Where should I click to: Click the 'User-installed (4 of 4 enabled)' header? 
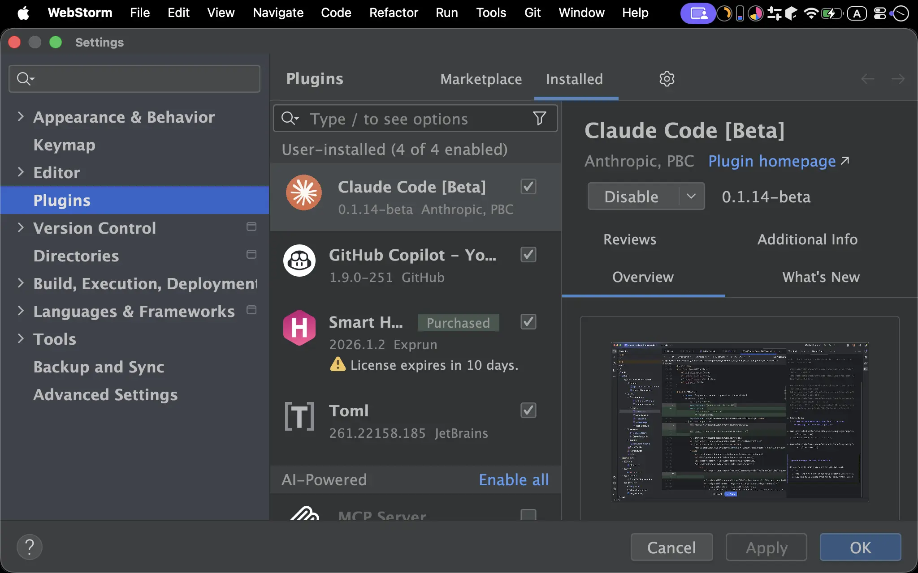tap(394, 150)
